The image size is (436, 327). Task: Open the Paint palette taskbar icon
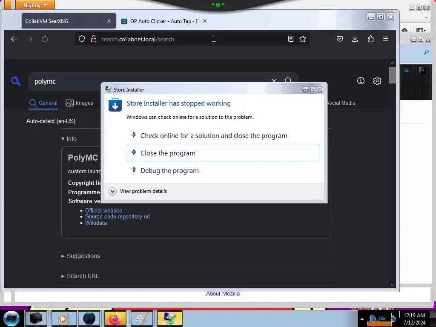point(141,318)
